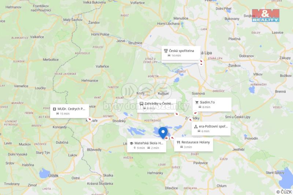This screenshot has width=293, height=195.
Task: Open the Česká spořitelna info card
Action: tap(181, 53)
